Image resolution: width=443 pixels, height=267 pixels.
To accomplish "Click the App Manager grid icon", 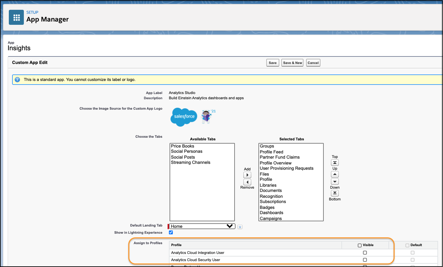I will pyautogui.click(x=16, y=17).
